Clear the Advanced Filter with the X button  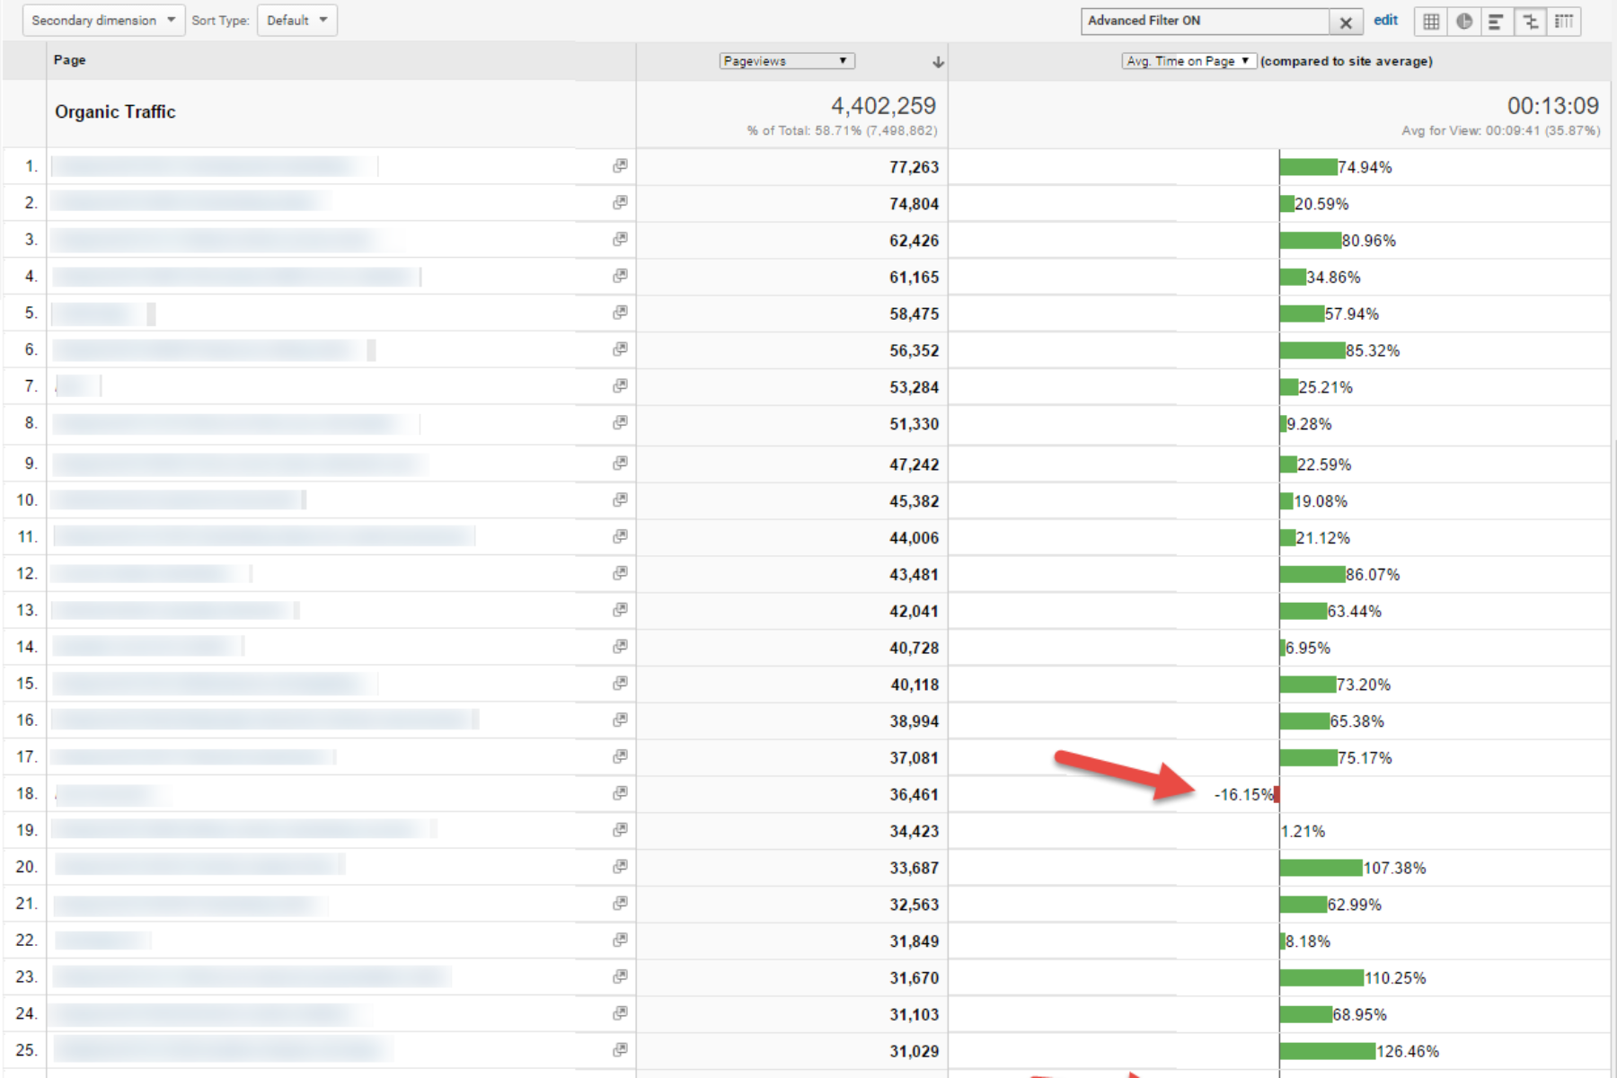click(1346, 22)
